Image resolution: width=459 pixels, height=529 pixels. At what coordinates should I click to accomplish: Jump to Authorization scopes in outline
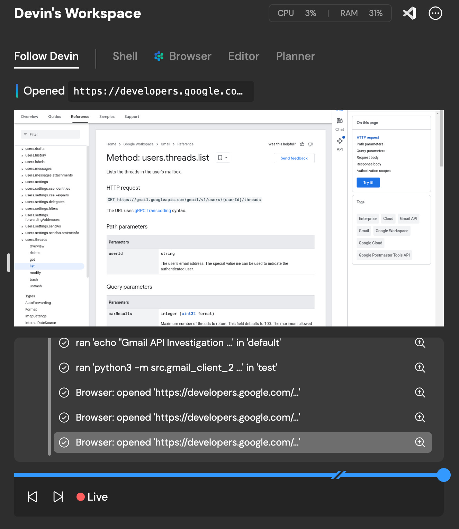(373, 171)
